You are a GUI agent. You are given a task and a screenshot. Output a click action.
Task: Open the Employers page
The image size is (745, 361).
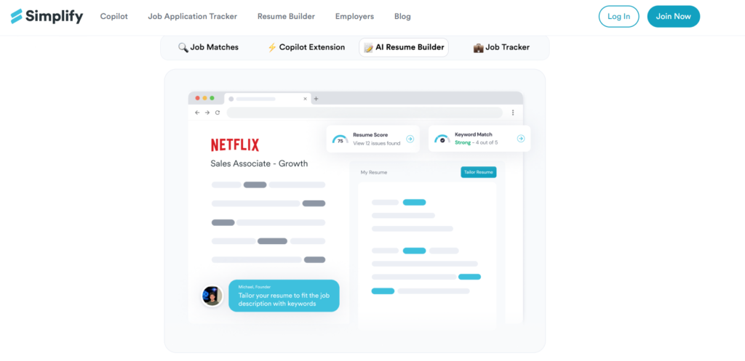click(x=354, y=16)
